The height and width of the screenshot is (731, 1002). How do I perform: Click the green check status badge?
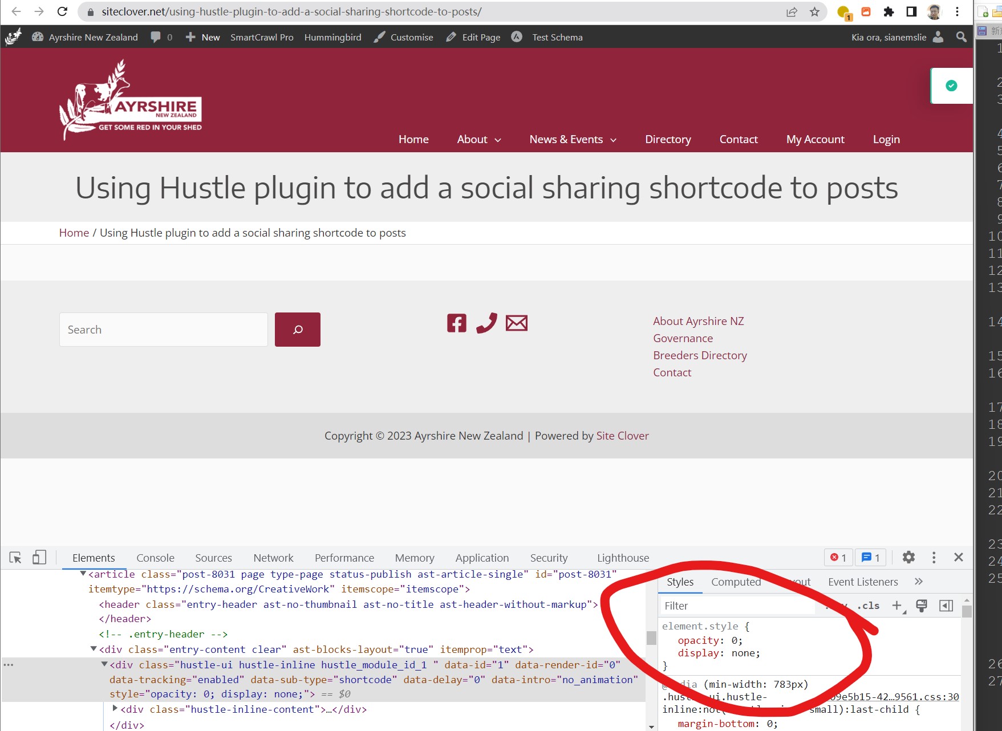[x=951, y=86]
